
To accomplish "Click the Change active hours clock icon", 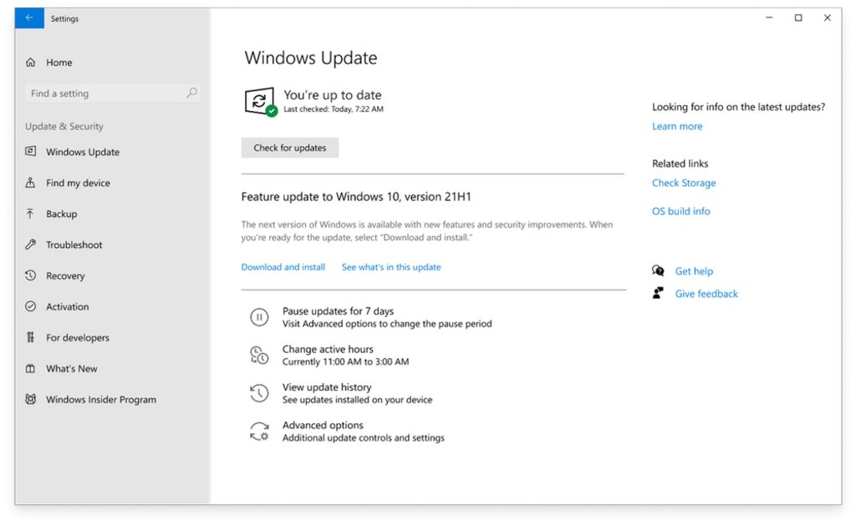I will (259, 355).
